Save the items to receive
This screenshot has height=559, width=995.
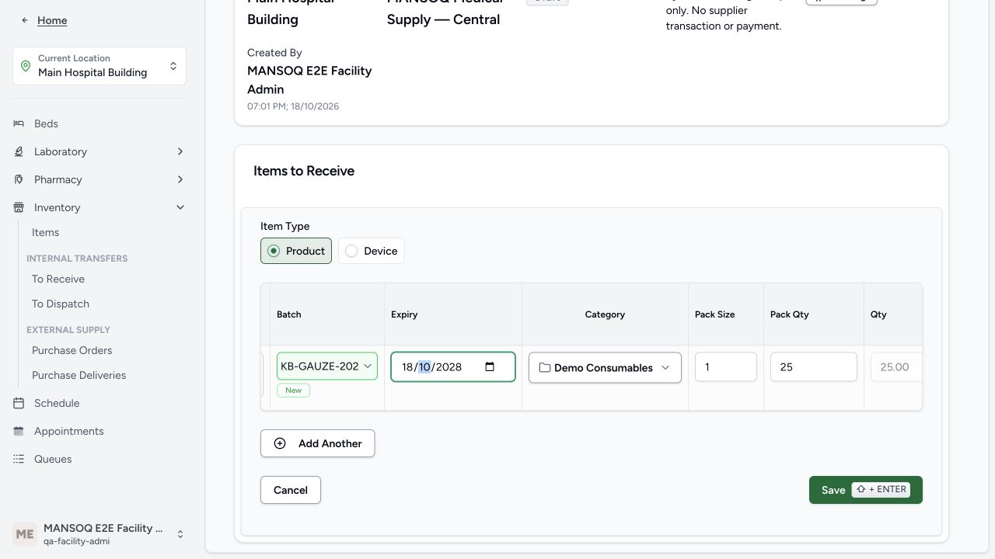click(866, 490)
